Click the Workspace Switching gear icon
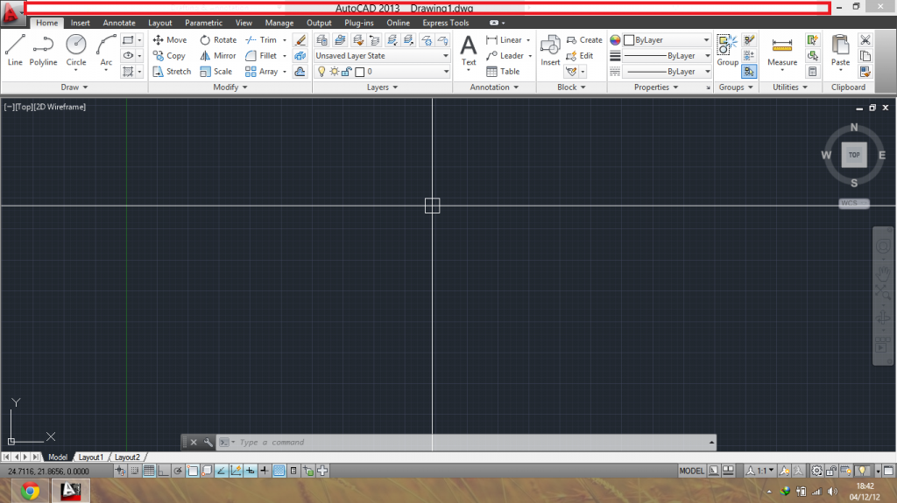897x503 pixels. [816, 471]
